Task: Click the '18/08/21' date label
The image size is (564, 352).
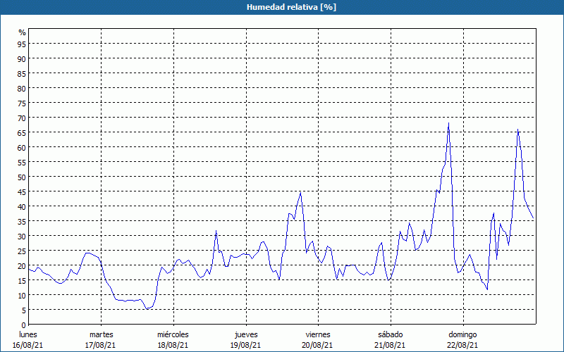Action: click(173, 345)
